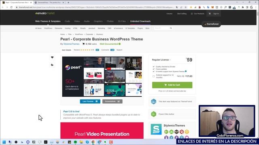Click Corporate in the breadcrumb
Screen dimensions: 259x145
(x=89, y=34)
